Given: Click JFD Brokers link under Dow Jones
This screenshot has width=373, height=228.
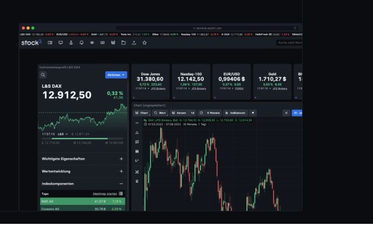Looking at the screenshot, I should [158, 88].
